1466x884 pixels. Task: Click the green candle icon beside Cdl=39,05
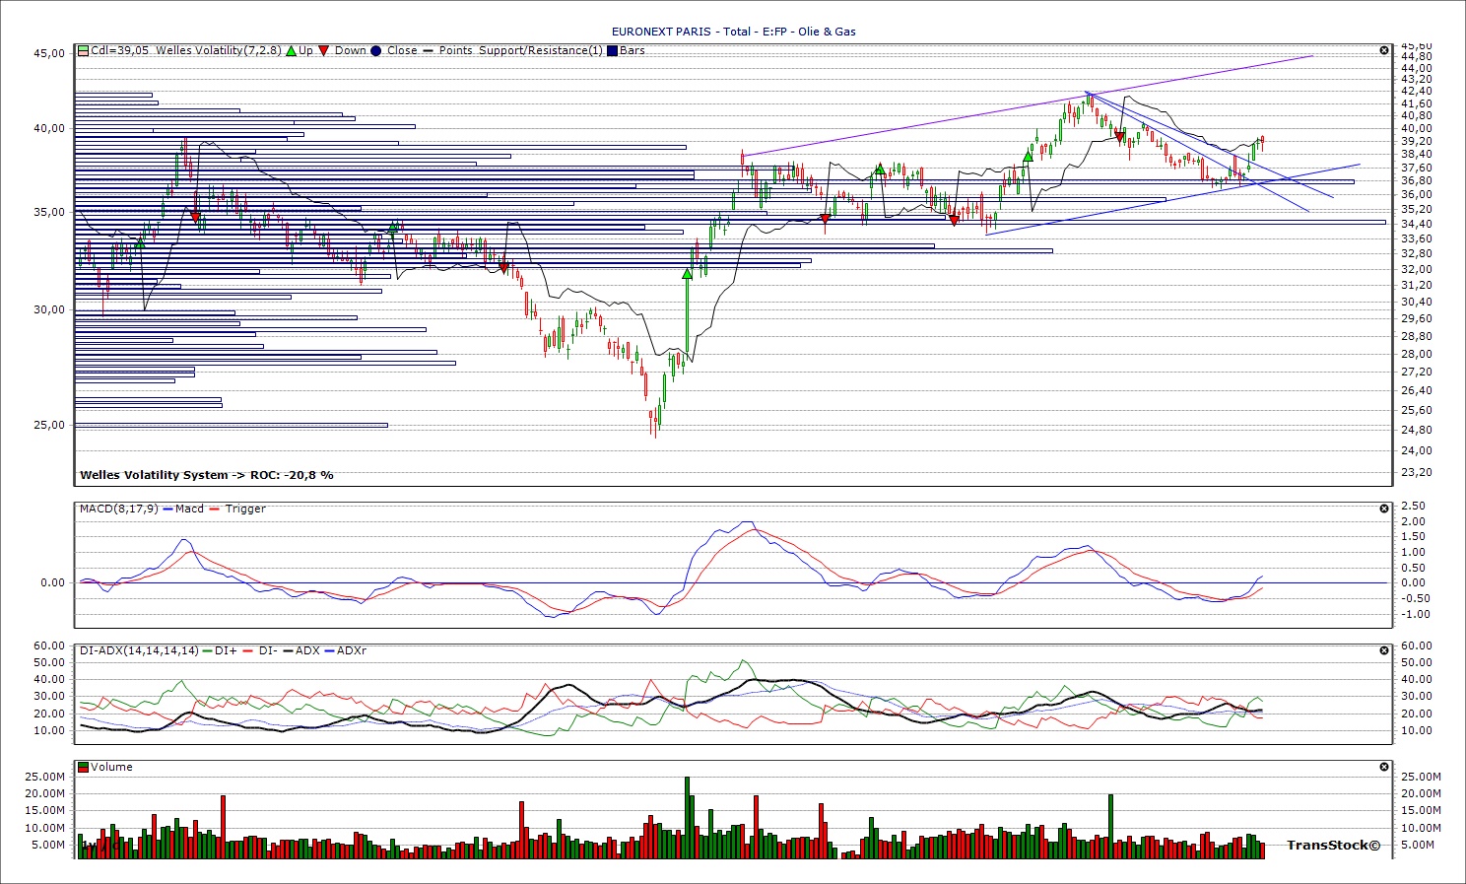coord(84,50)
